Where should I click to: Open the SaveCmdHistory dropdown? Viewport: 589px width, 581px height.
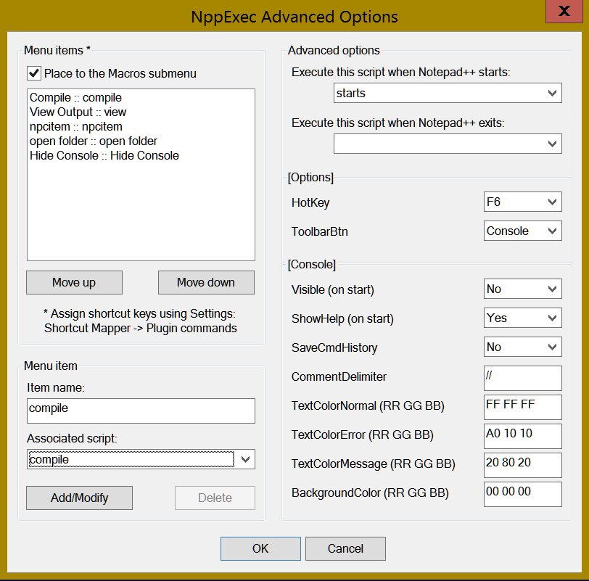523,347
